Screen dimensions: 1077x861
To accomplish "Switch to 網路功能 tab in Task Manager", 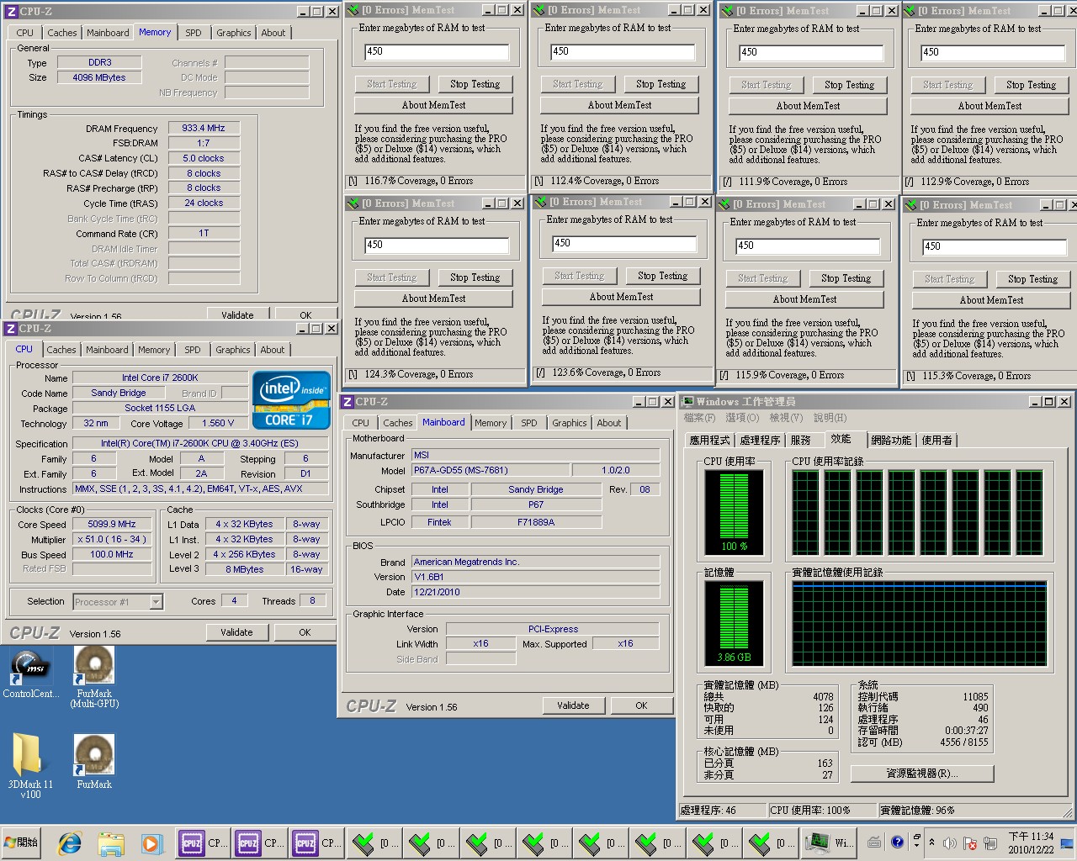I will (891, 441).
